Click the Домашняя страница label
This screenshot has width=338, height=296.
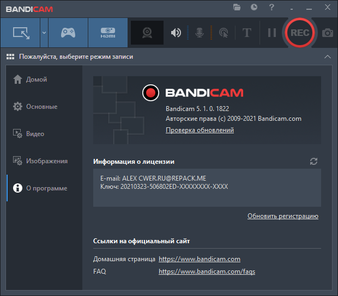[x=124, y=259]
